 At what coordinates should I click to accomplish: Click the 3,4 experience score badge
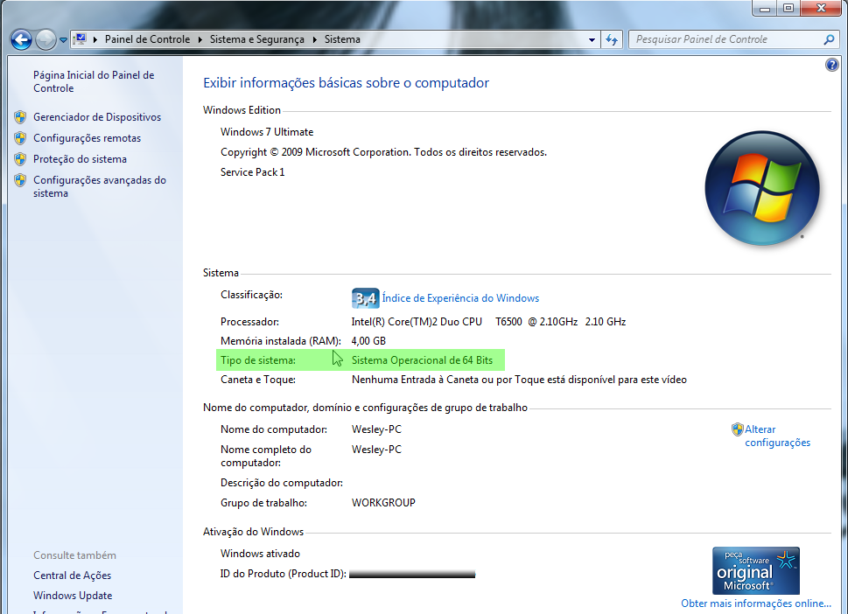(365, 298)
